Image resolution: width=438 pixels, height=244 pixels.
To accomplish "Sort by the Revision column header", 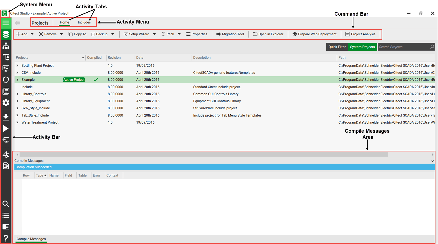I will (121, 58).
